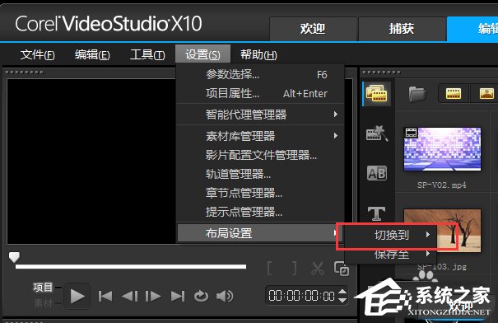Open 影片配置文件管理器... entry

[260, 155]
